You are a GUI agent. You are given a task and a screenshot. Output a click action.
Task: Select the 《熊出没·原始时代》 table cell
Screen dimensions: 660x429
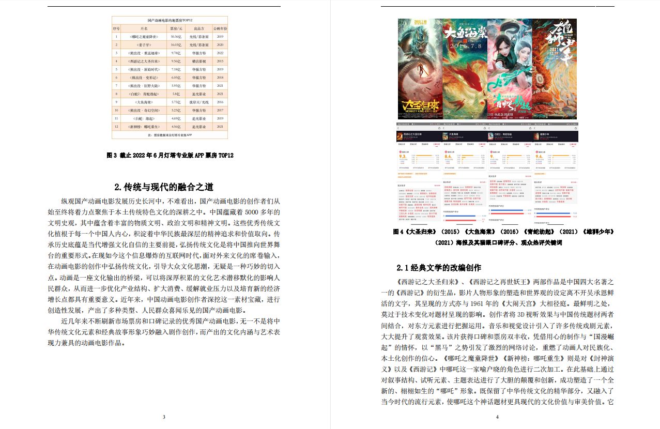point(144,69)
